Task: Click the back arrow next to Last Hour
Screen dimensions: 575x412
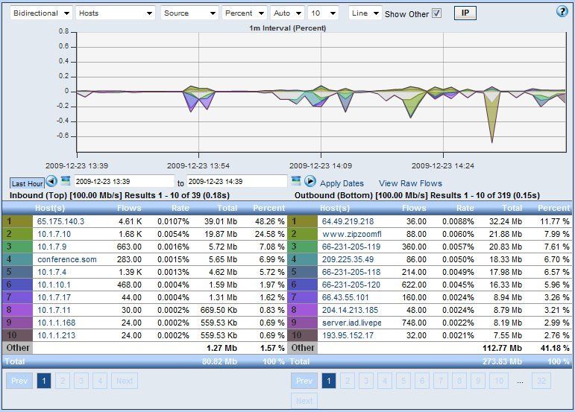Action: pyautogui.click(x=51, y=181)
